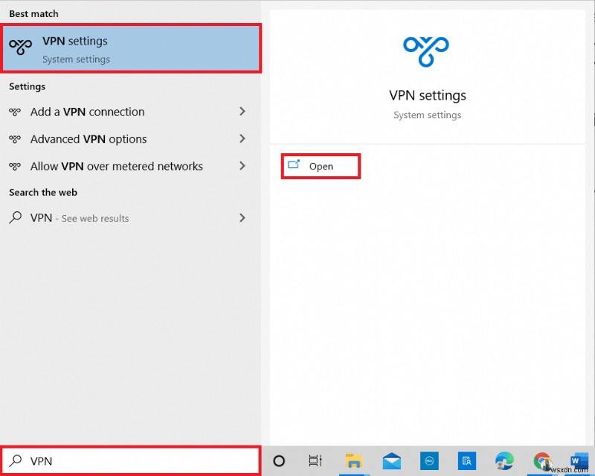Open the Dell app on the taskbar
595x476 pixels.
[x=429, y=461]
